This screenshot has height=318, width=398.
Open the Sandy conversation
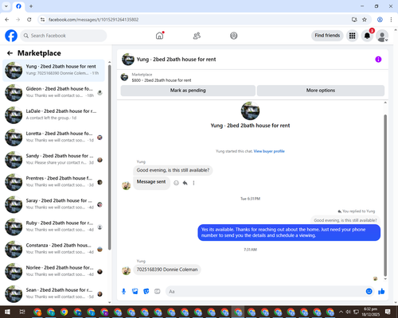coord(53,160)
